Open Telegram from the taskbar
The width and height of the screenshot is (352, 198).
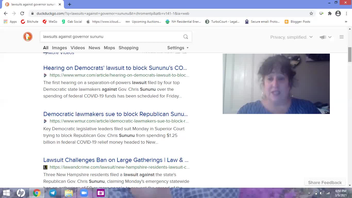(x=53, y=193)
